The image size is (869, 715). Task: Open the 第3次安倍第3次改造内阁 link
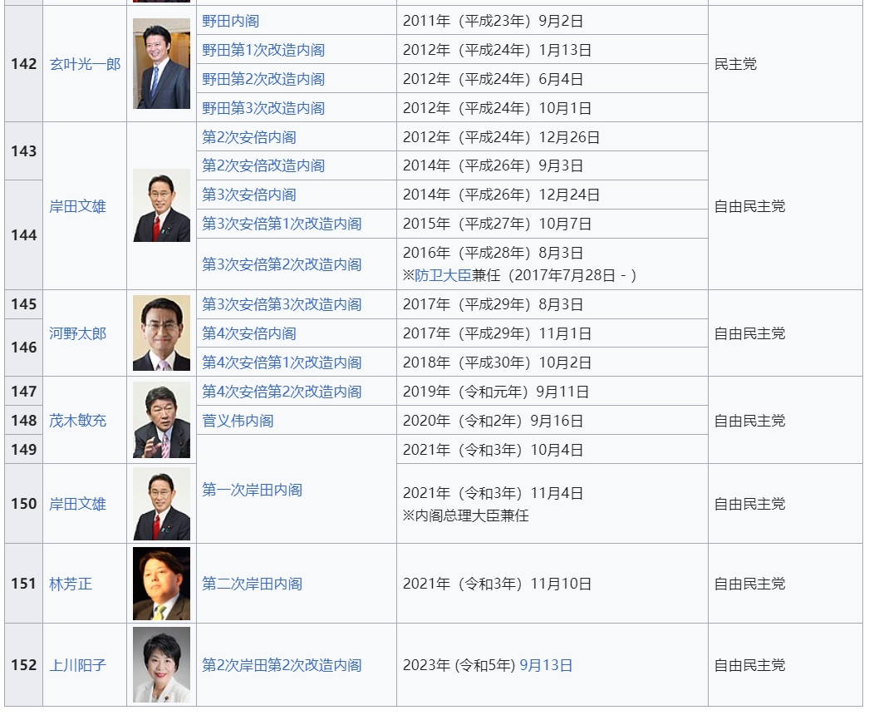tap(282, 304)
